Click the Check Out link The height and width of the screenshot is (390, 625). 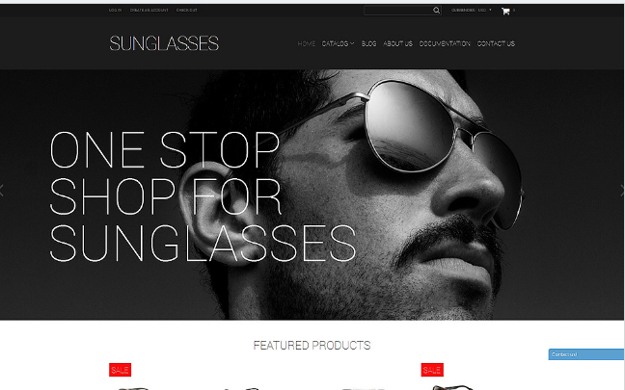(x=186, y=10)
